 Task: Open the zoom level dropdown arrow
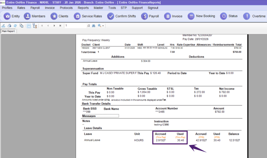click(x=103, y=26)
